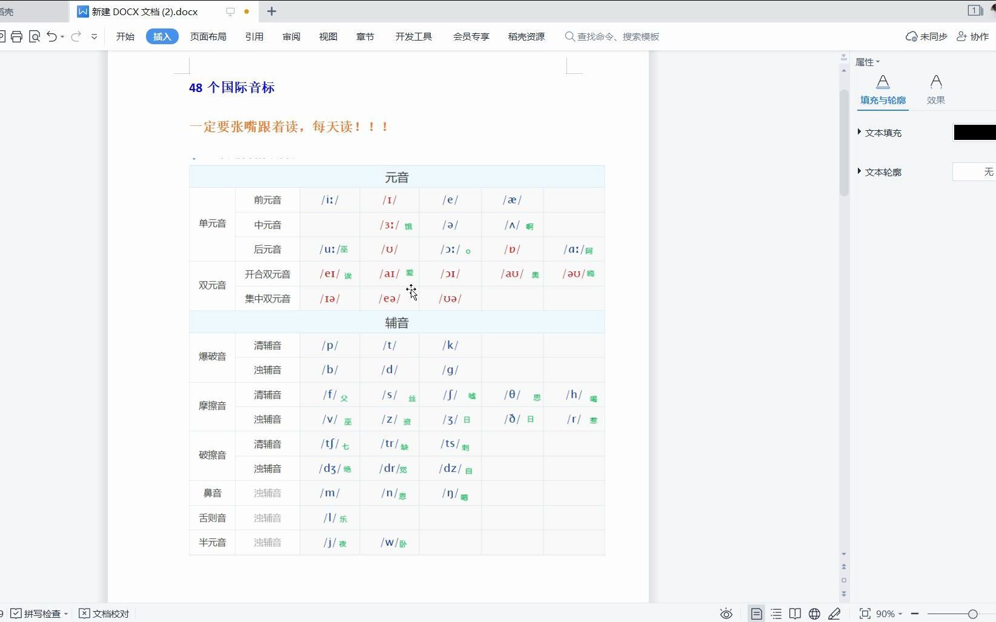The height and width of the screenshot is (622, 996).
Task: Expand the 文本填充 section
Action: (x=880, y=133)
